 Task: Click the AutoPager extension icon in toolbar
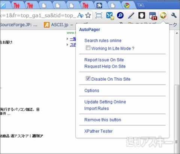(x=163, y=15)
